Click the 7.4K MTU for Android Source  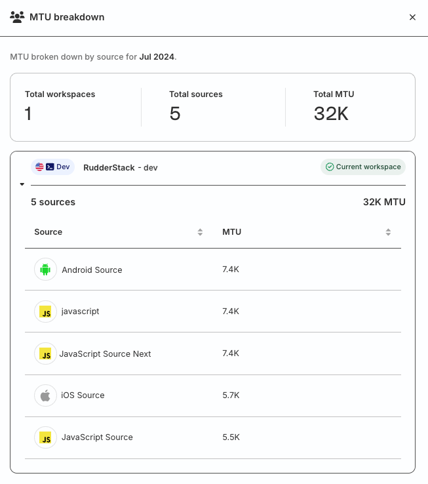click(x=231, y=270)
